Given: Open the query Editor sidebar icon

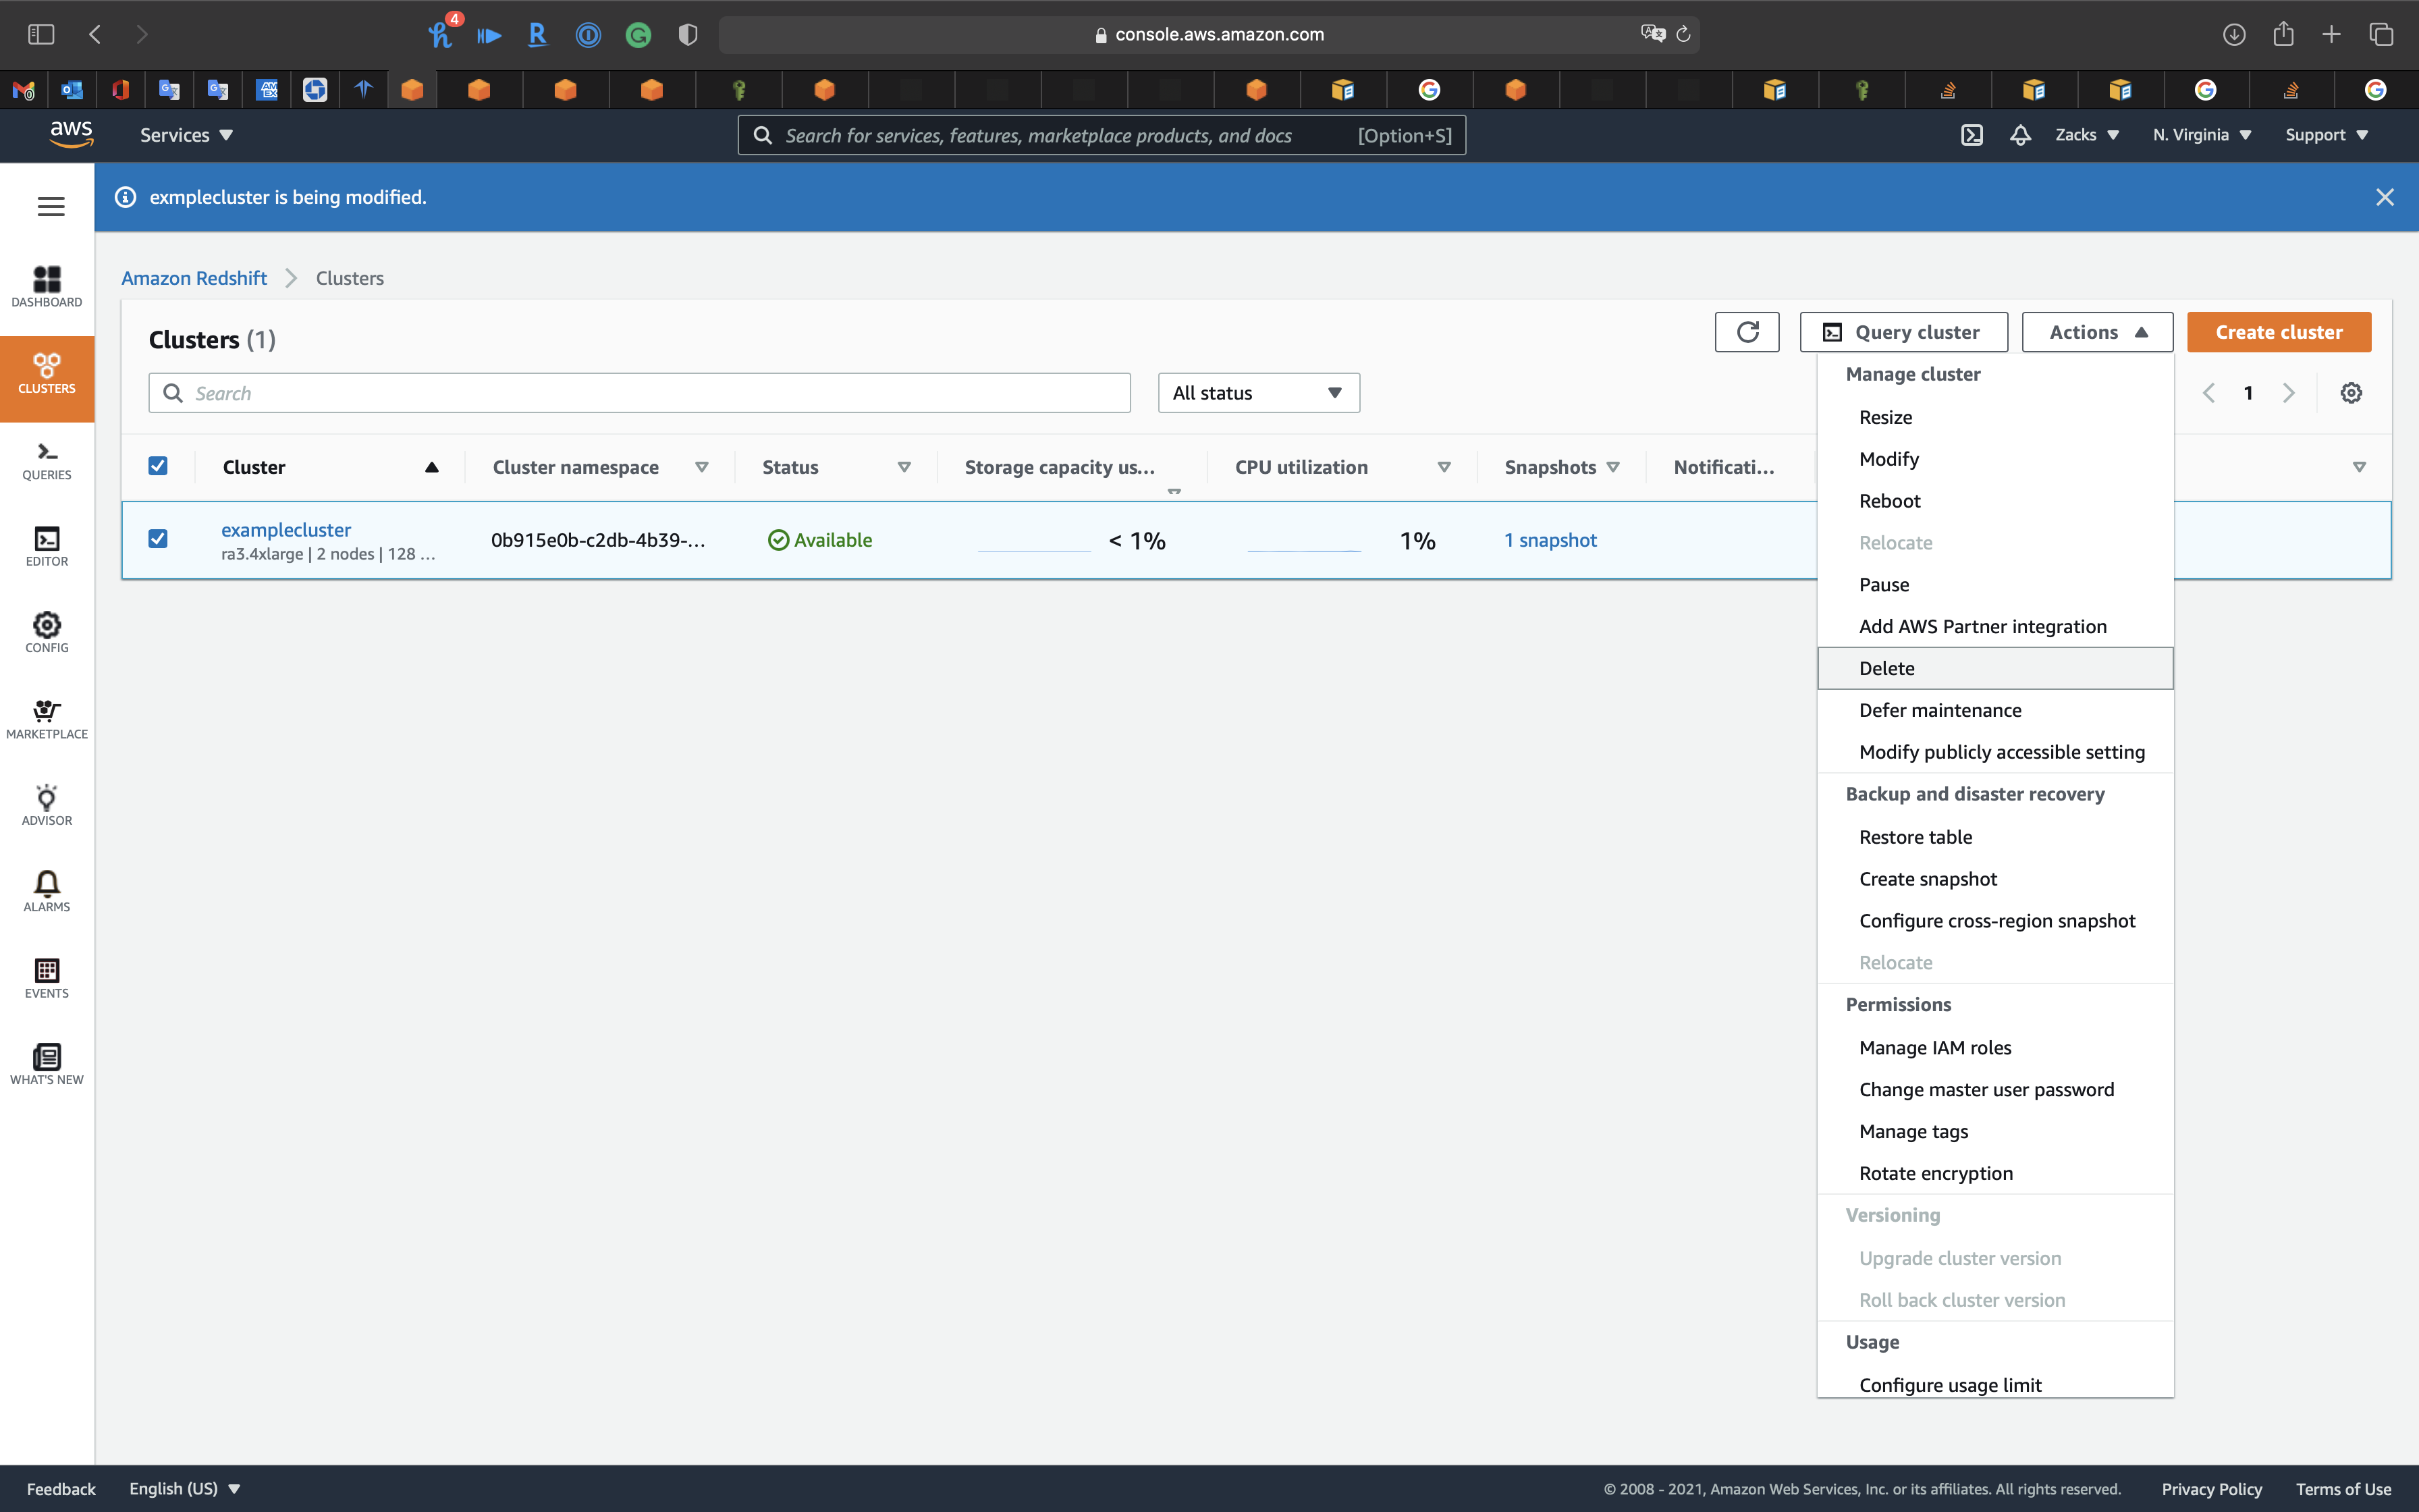Looking at the screenshot, I should coord(47,546).
